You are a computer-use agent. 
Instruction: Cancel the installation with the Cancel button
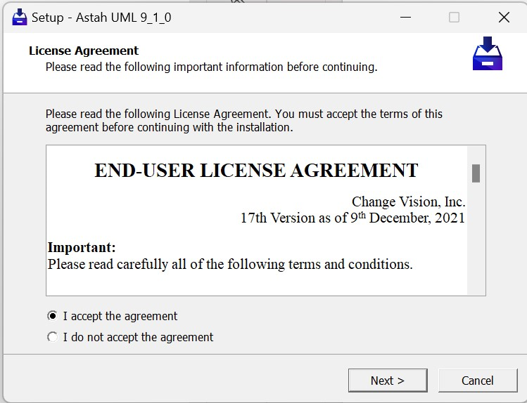coord(477,381)
